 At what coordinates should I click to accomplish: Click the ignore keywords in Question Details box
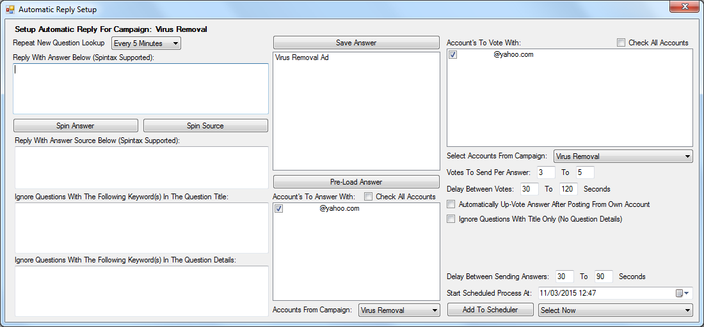(x=141, y=291)
